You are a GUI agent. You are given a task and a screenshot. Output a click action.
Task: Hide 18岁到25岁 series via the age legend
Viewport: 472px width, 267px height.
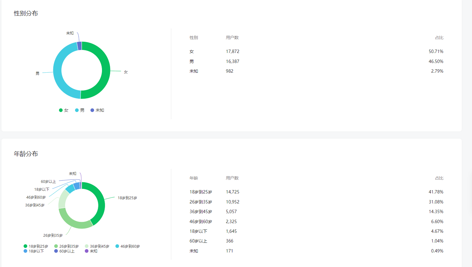click(x=36, y=246)
